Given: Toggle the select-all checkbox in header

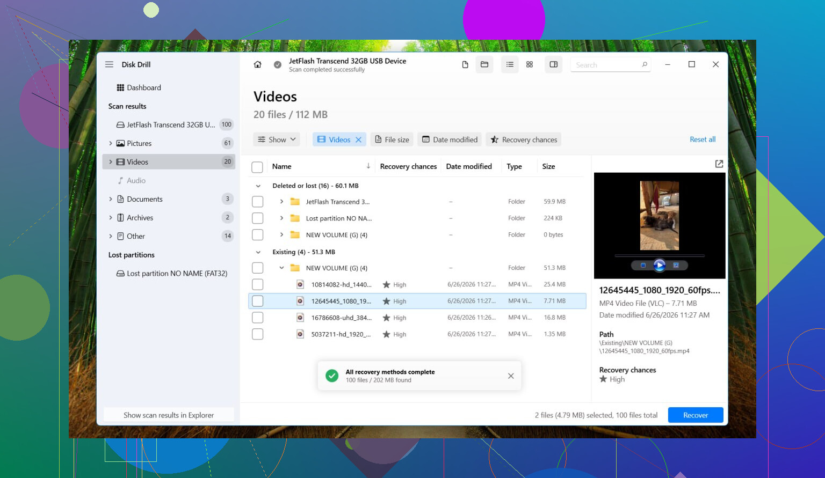Looking at the screenshot, I should (x=257, y=167).
